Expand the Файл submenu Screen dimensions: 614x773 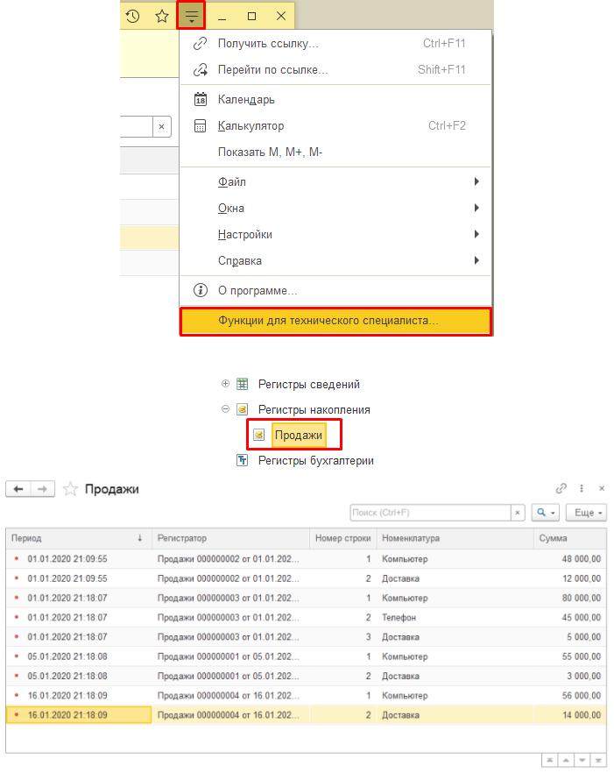tap(335, 182)
